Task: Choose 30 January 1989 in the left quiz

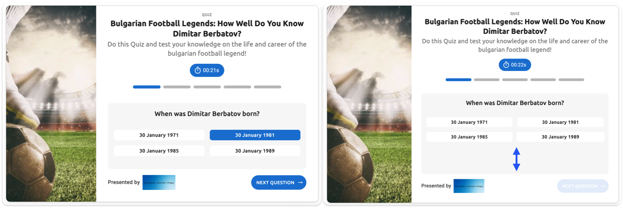Action: click(x=255, y=151)
